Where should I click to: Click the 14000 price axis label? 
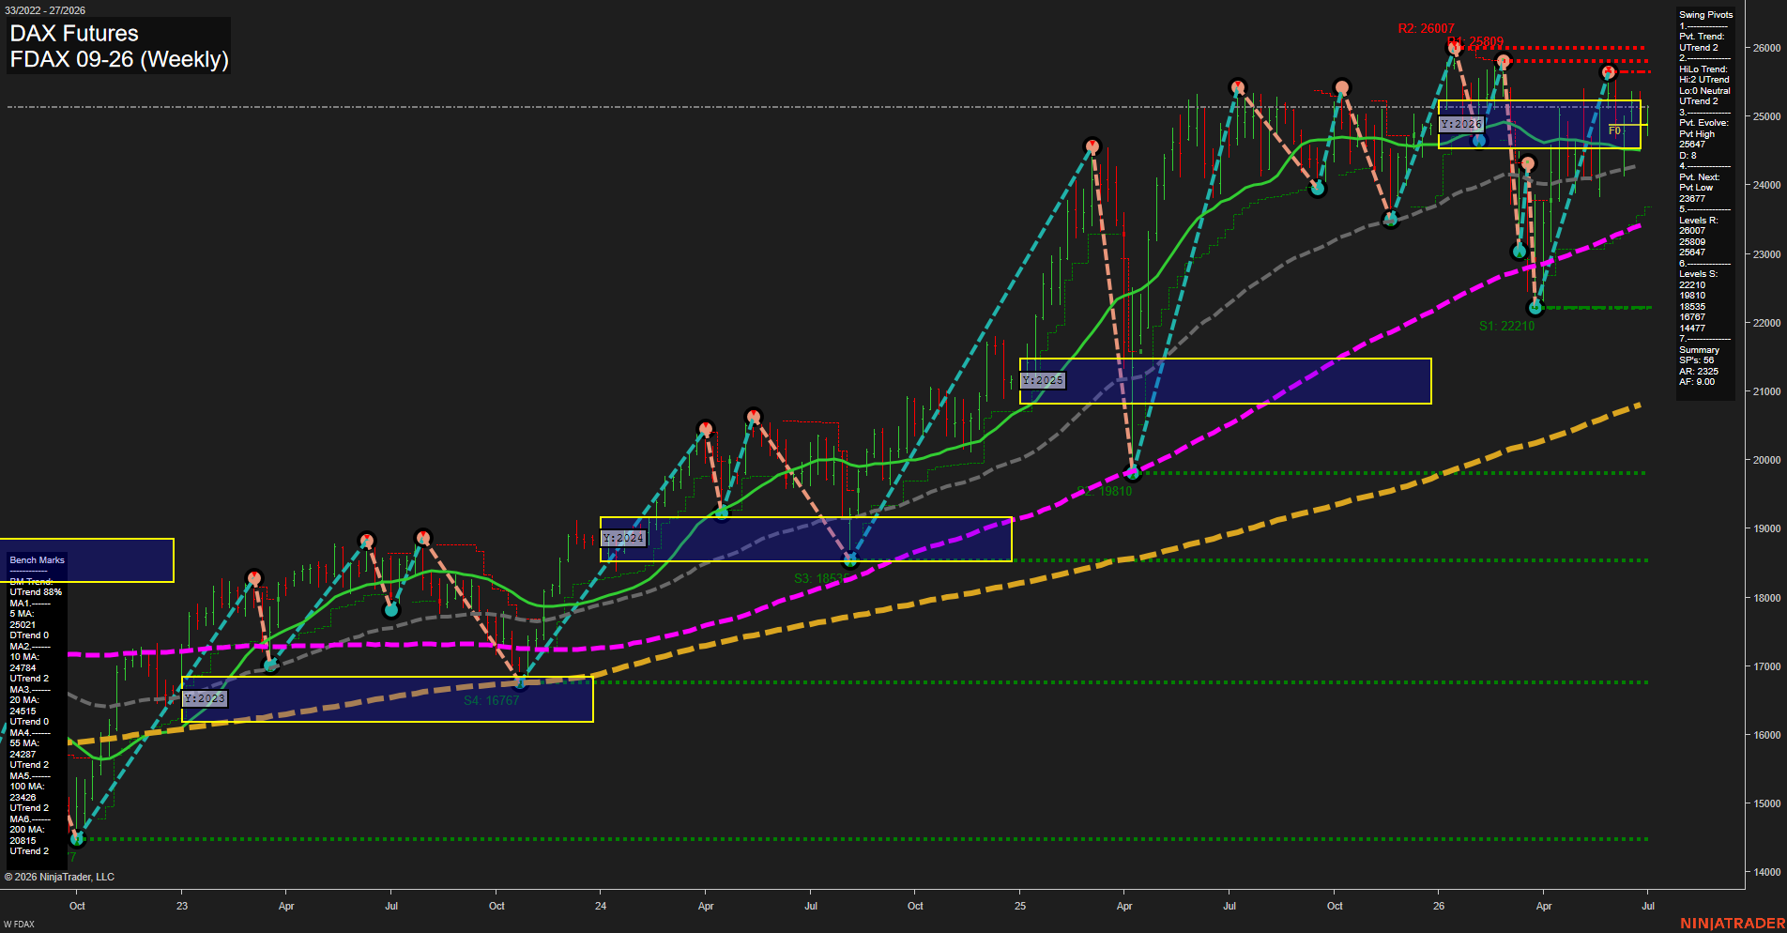click(x=1767, y=872)
